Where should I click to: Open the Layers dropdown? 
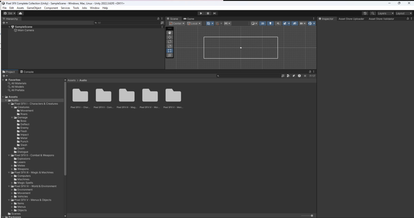coord(385,13)
